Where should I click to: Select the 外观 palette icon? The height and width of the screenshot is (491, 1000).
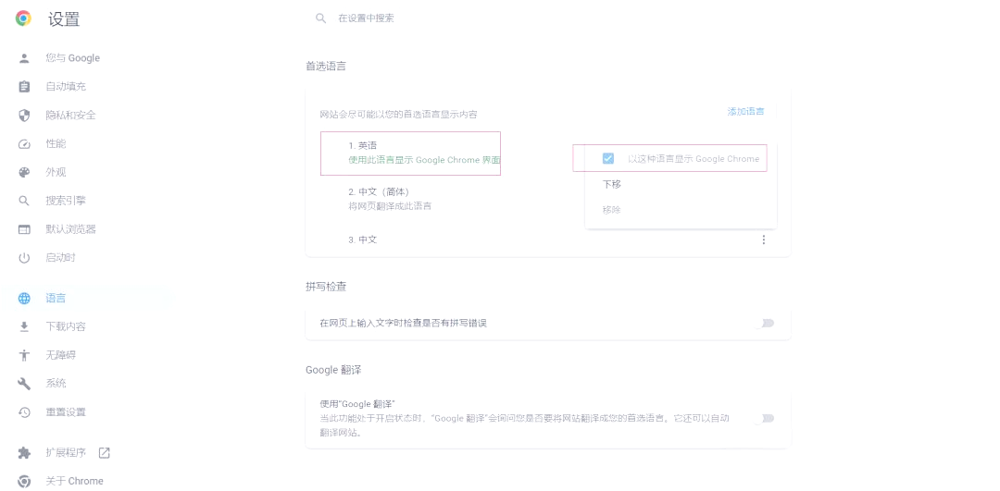(x=25, y=173)
